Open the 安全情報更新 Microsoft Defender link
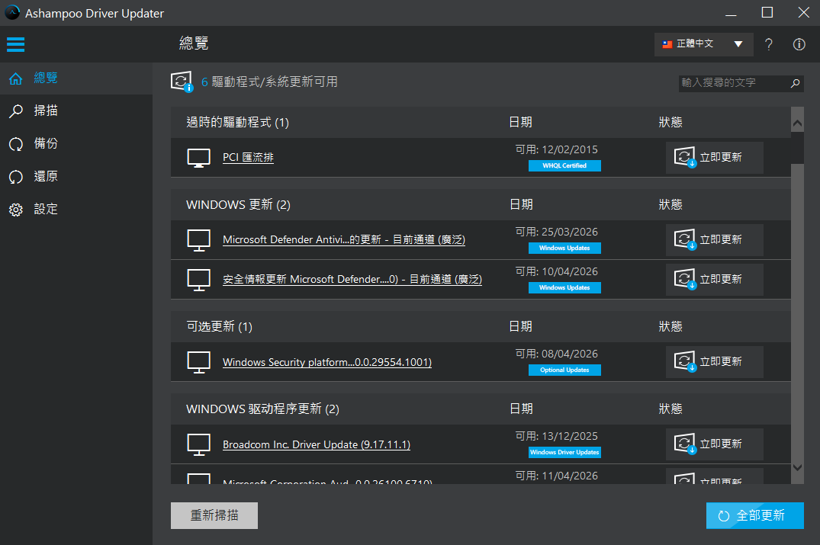Viewport: 820px width, 545px height. click(x=352, y=280)
